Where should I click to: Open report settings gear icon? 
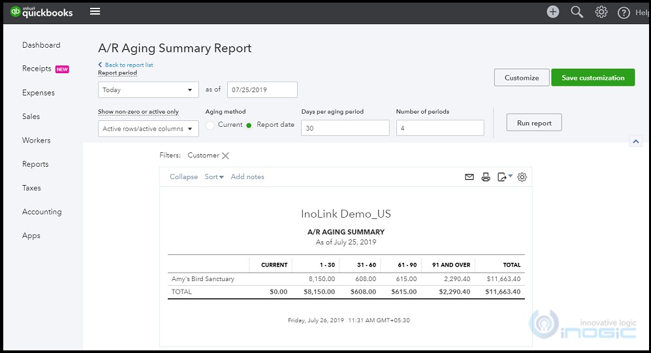coord(522,177)
